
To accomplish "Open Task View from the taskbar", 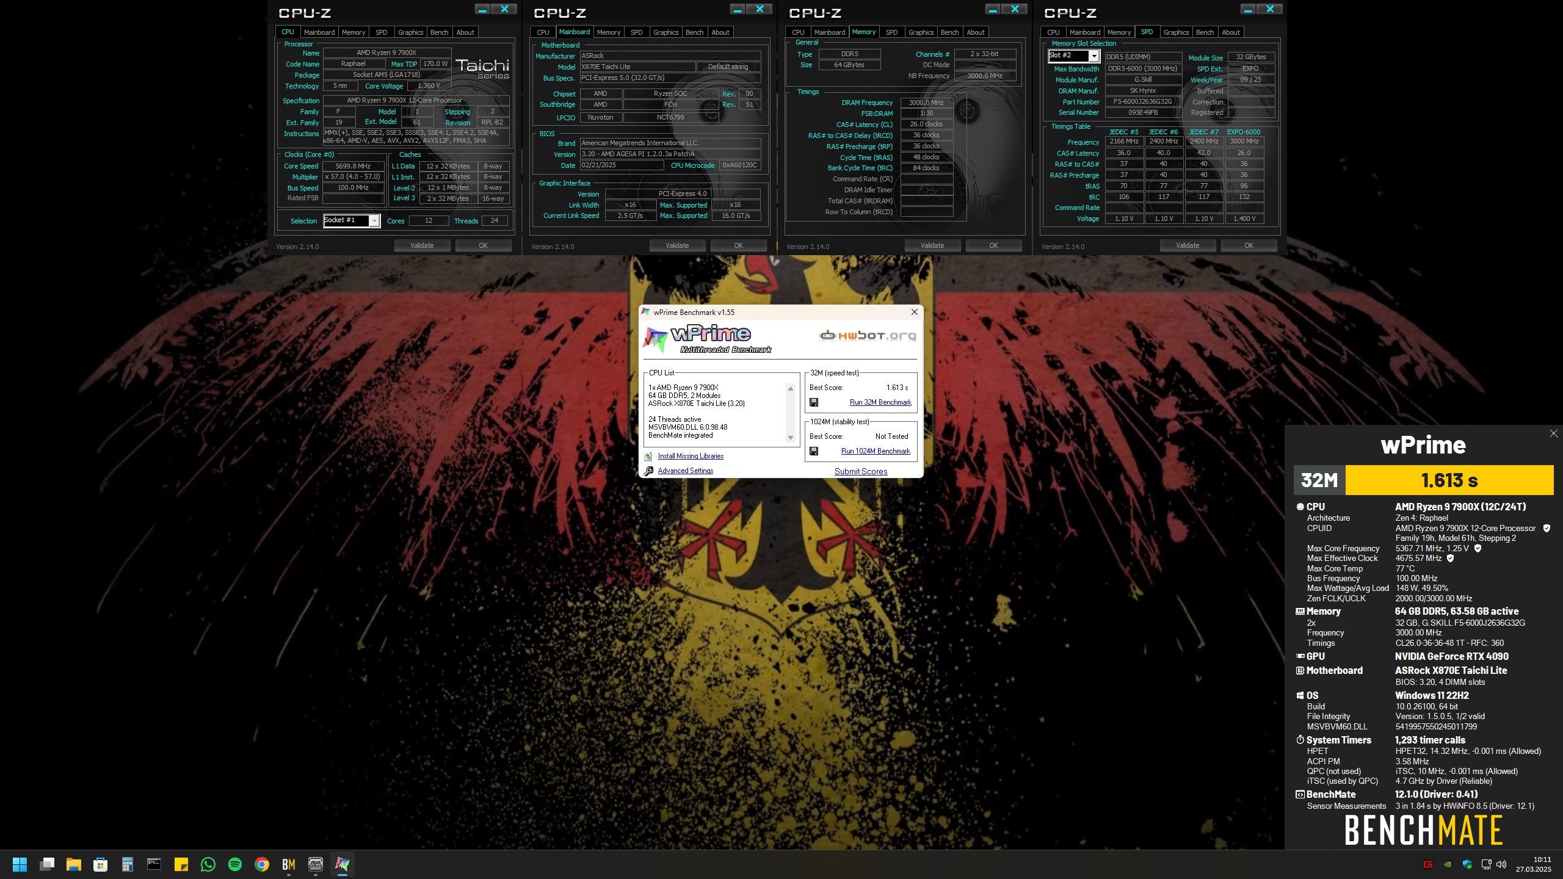I will (47, 864).
